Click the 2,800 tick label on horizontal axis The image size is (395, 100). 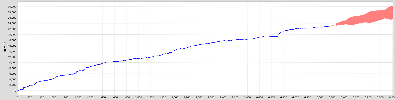pyautogui.click(x=187, y=98)
